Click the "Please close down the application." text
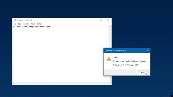 [126, 65]
